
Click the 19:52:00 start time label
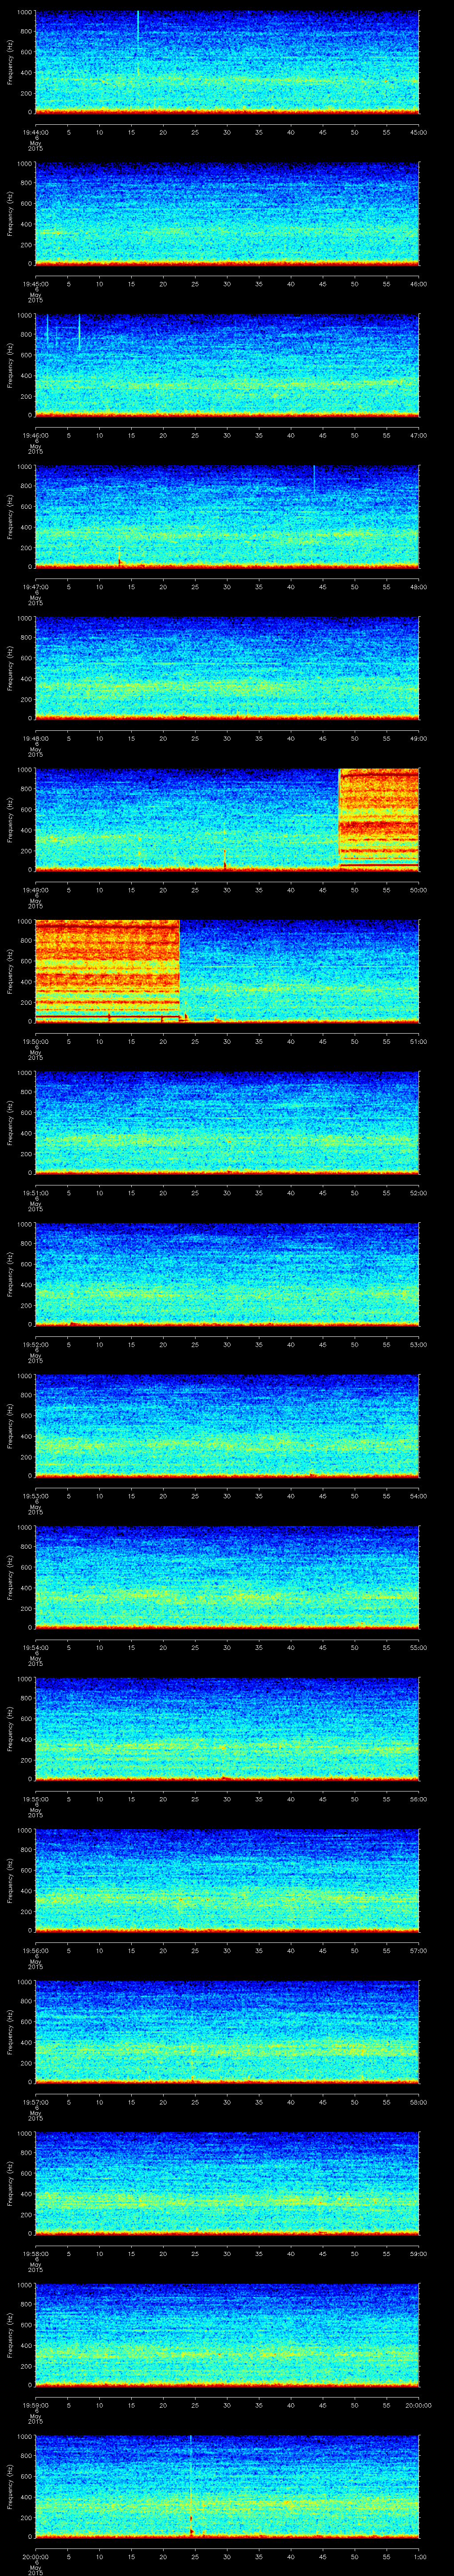click(x=35, y=1344)
